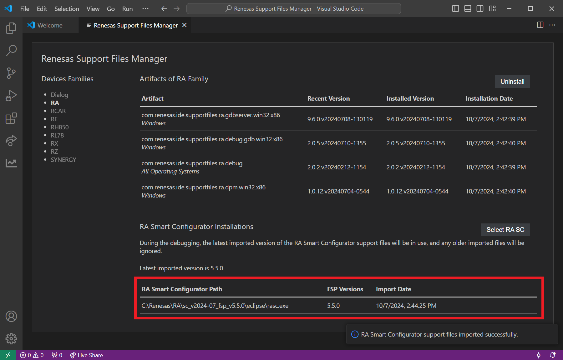Open the Extensions view
This screenshot has width=563, height=360.
point(11,118)
